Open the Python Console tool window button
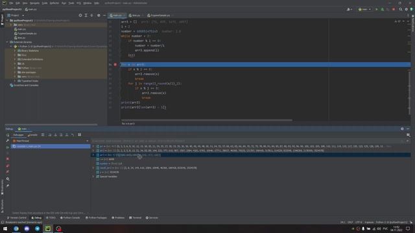Screen dimensions: 415x233 pos(70,218)
